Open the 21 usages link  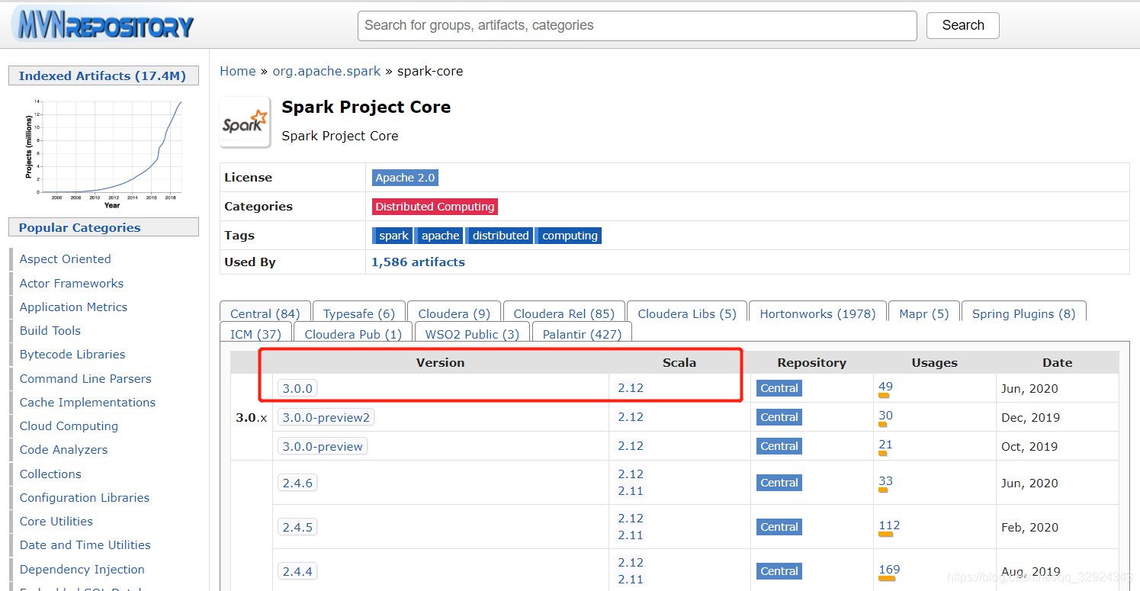pos(885,445)
